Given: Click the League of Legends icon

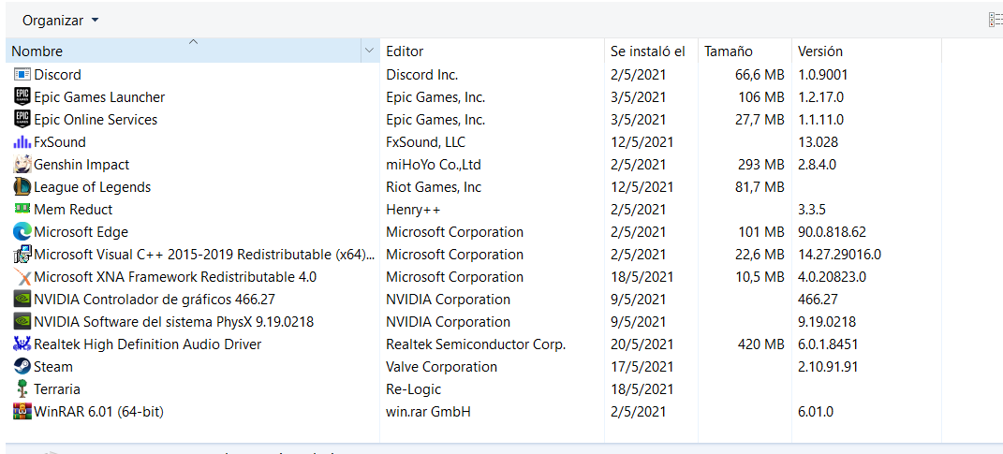Looking at the screenshot, I should 22,187.
